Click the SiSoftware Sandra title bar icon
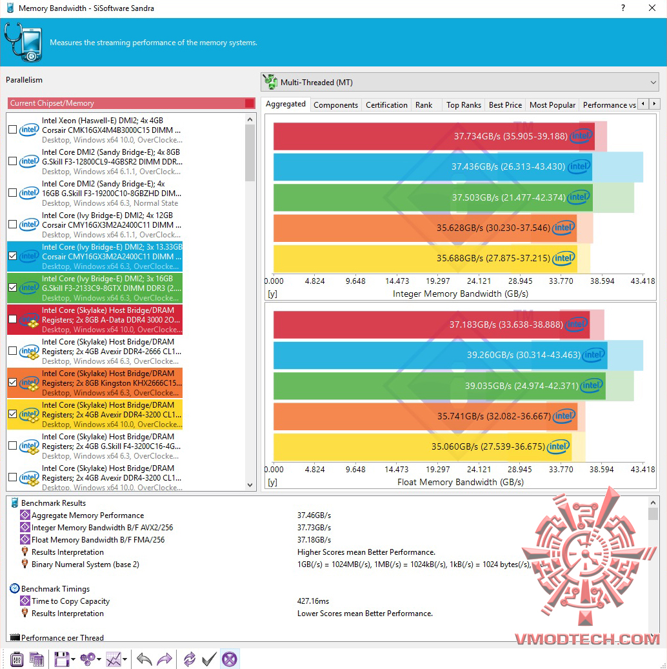This screenshot has width=667, height=669. (x=10, y=8)
